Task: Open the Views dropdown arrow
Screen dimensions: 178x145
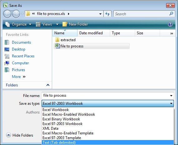Action: (x=57, y=24)
